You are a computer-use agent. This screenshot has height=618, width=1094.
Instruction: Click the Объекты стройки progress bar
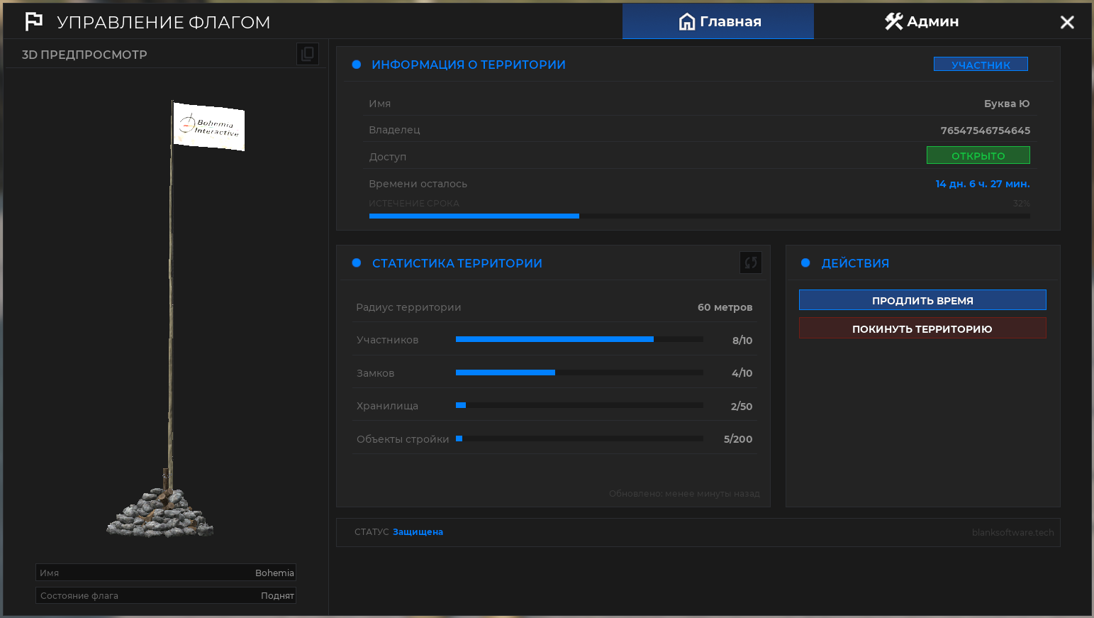[579, 438]
